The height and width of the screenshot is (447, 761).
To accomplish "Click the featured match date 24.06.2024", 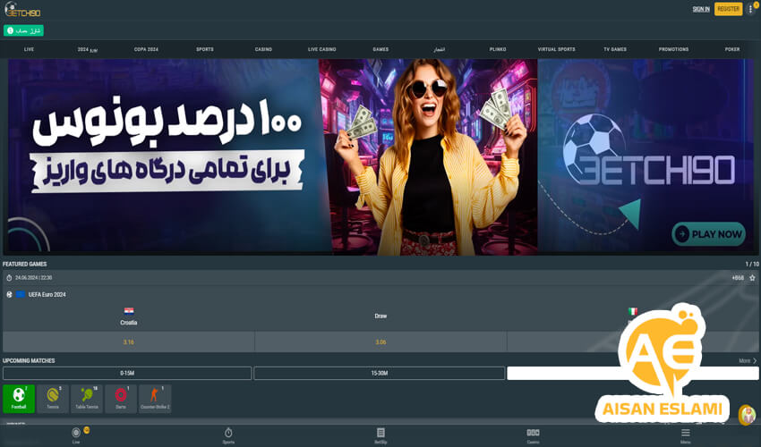I will coord(33,278).
